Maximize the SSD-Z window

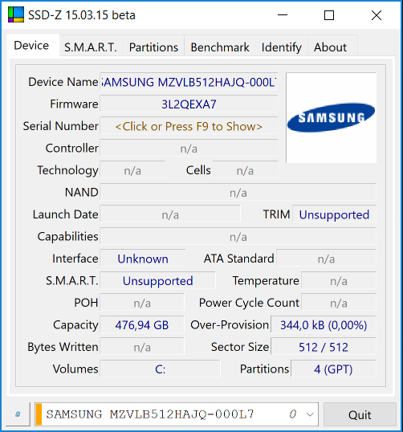pyautogui.click(x=329, y=15)
